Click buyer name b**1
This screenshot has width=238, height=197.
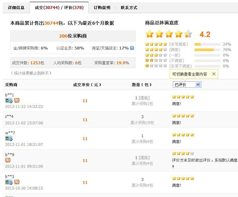pyautogui.click(x=10, y=95)
